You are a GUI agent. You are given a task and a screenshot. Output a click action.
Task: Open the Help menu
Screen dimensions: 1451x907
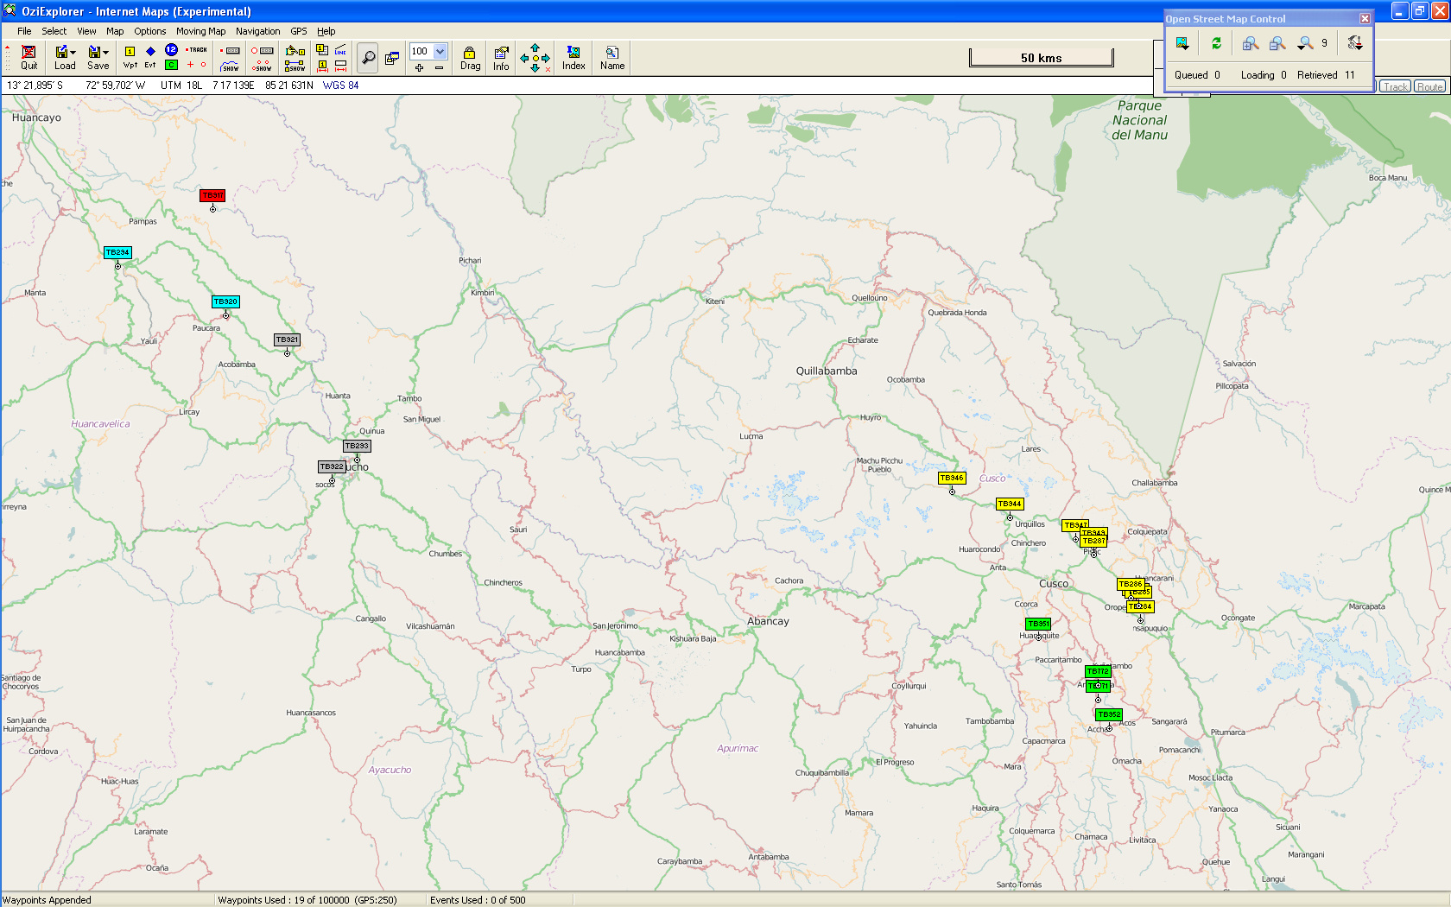click(x=326, y=31)
